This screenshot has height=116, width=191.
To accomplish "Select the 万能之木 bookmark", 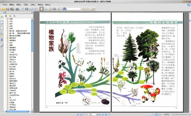I will 12,59.
